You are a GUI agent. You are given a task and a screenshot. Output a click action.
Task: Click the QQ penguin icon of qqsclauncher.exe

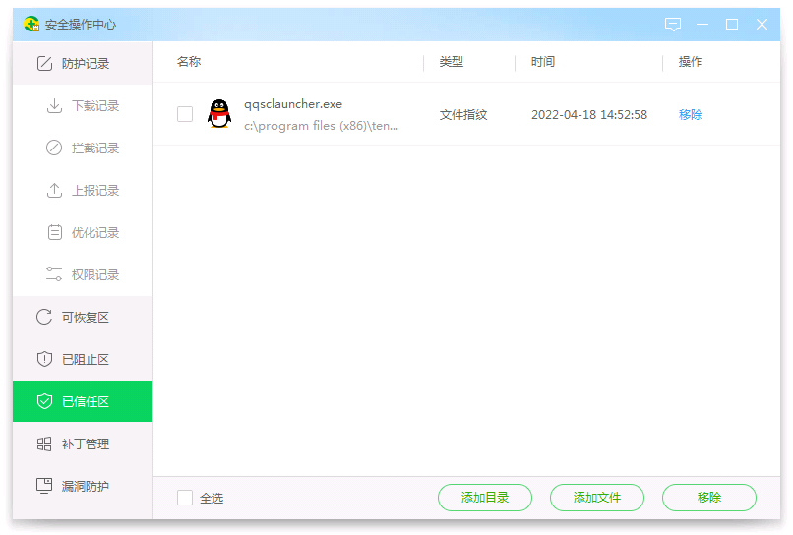tap(219, 114)
